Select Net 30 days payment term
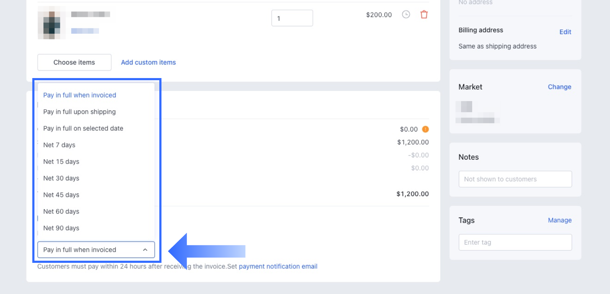The width and height of the screenshot is (610, 294). tap(61, 178)
